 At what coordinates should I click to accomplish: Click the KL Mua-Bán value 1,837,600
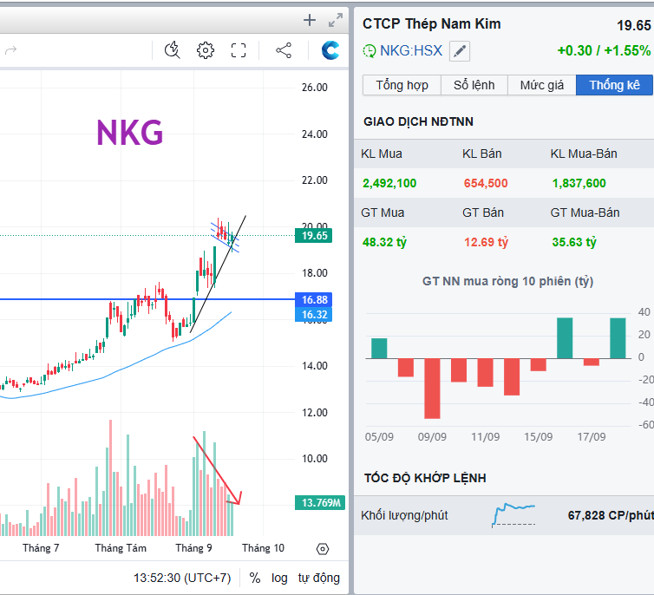(579, 183)
